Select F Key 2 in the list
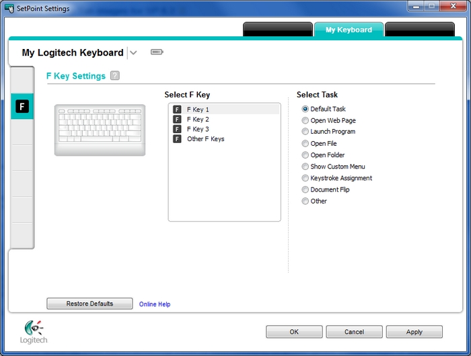The height and width of the screenshot is (356, 471). (225, 120)
